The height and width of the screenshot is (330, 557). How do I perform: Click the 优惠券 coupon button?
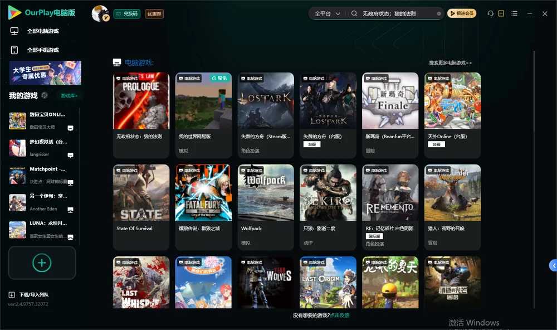tap(154, 13)
